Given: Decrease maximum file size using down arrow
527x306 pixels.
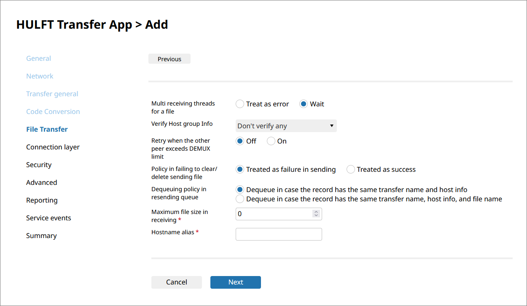Looking at the screenshot, I should coord(316,216).
